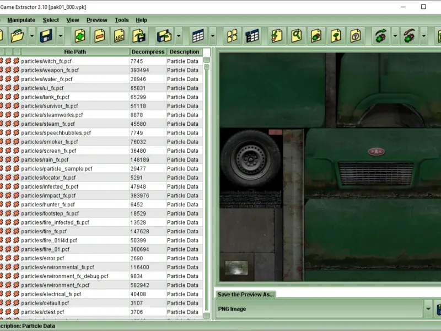The width and height of the screenshot is (441, 331).
Task: Open the Help menu
Action: 141,20
